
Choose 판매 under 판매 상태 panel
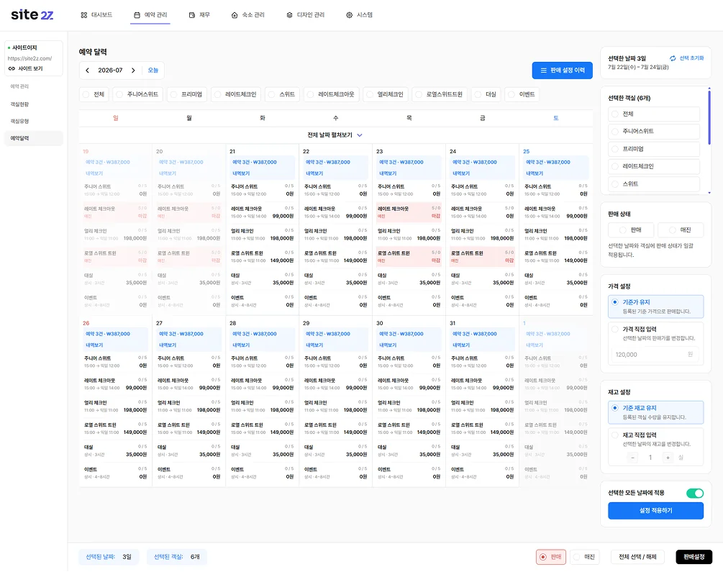pyautogui.click(x=631, y=230)
